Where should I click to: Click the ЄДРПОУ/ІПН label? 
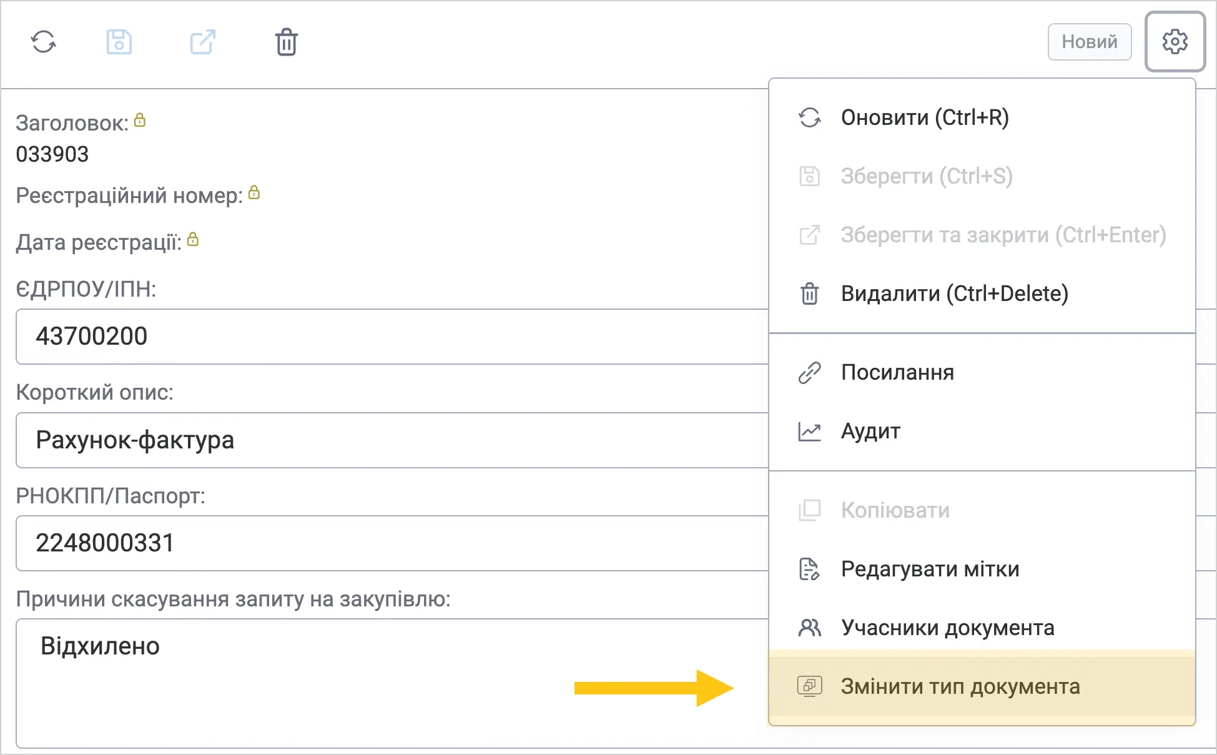coord(86,289)
